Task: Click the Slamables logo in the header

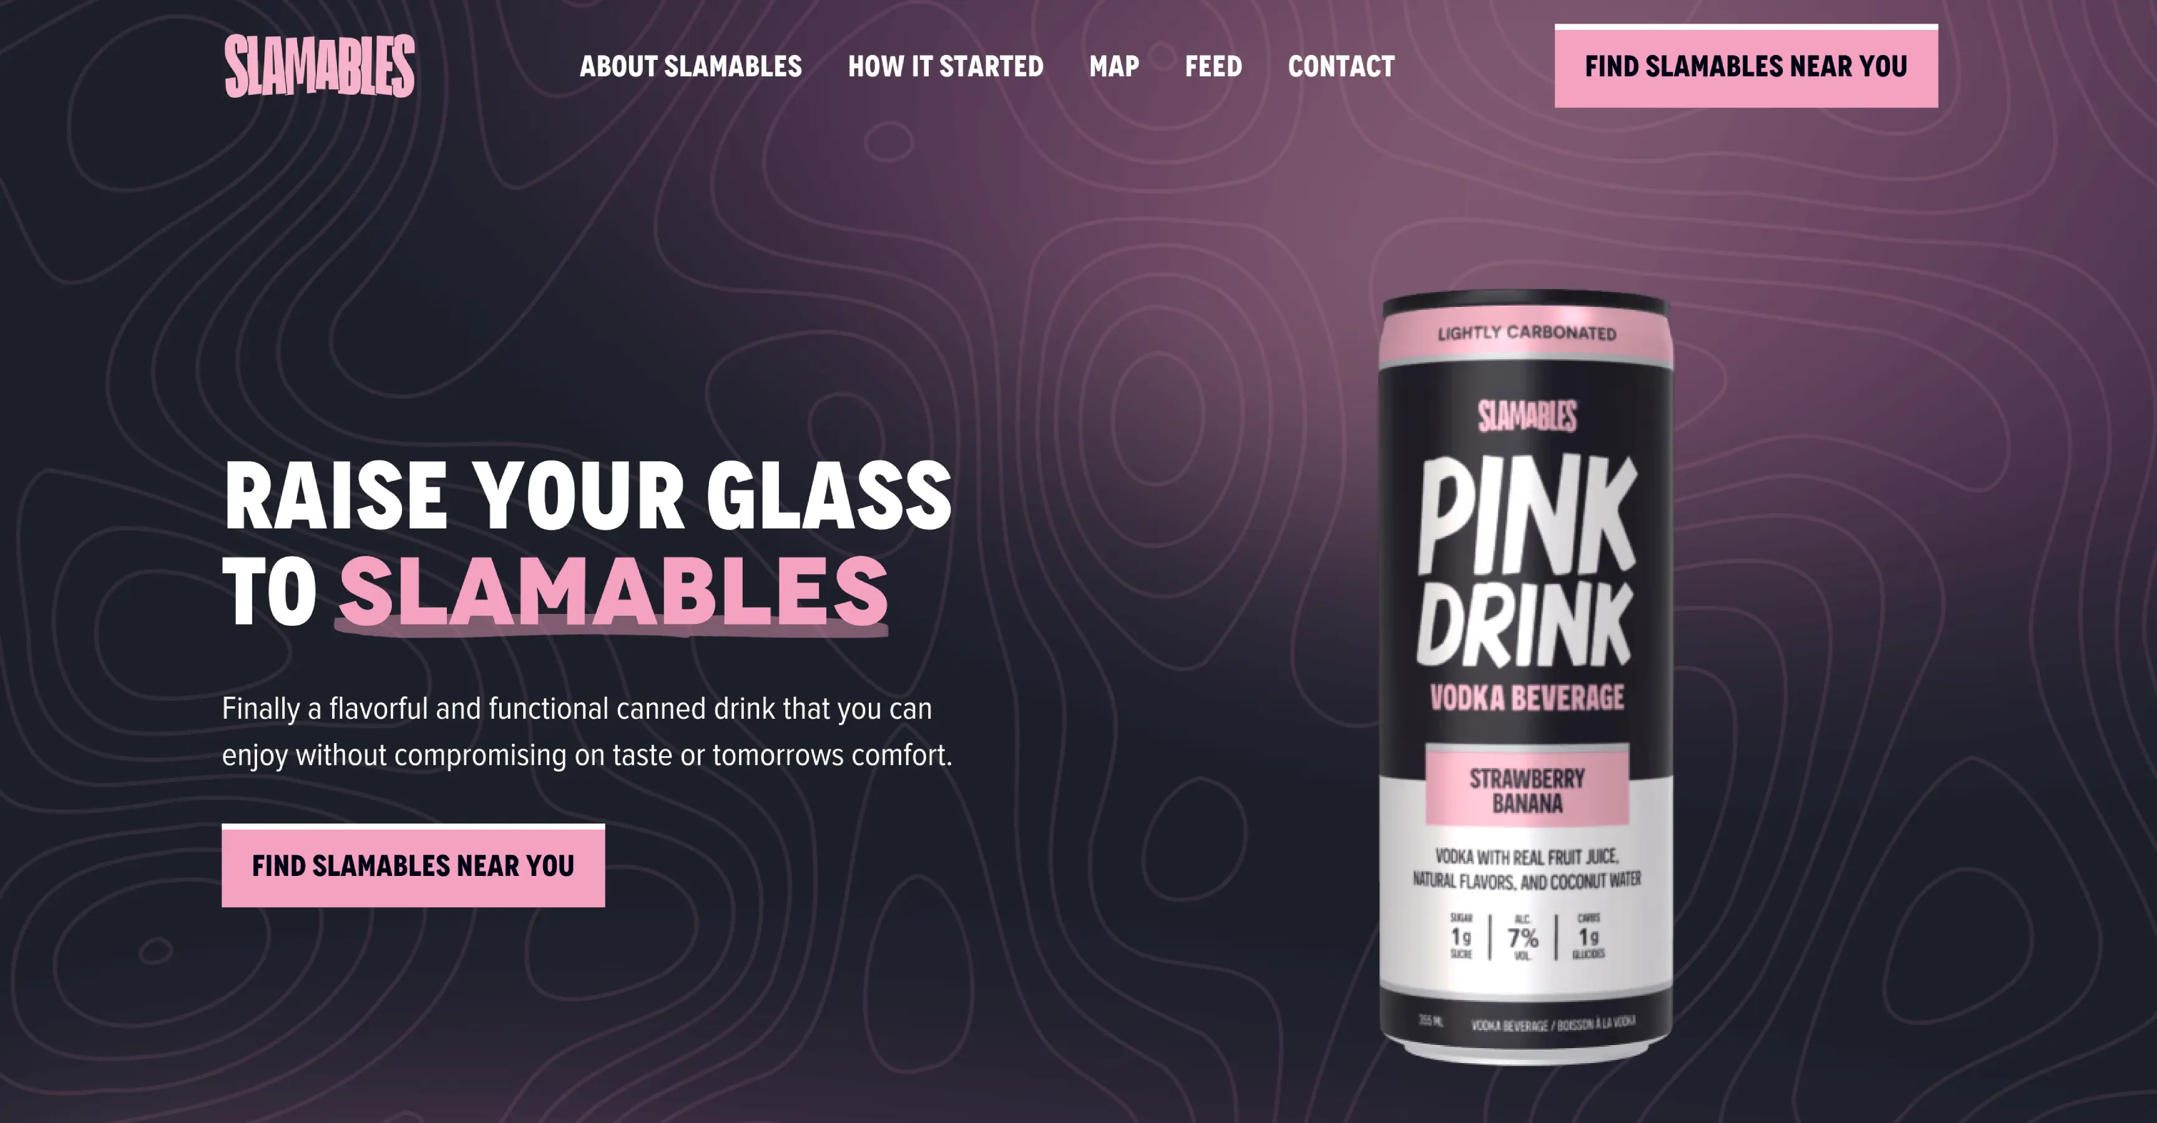Action: (319, 66)
